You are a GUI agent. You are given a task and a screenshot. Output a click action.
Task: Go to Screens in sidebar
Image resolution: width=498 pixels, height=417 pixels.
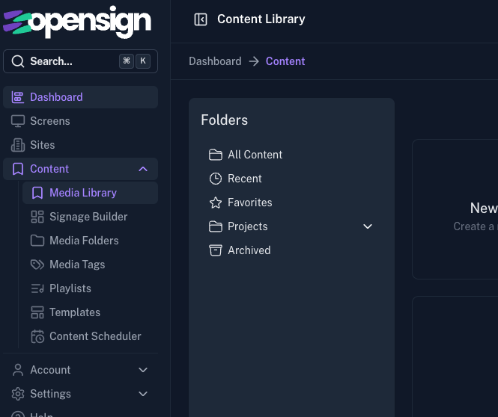click(80, 121)
